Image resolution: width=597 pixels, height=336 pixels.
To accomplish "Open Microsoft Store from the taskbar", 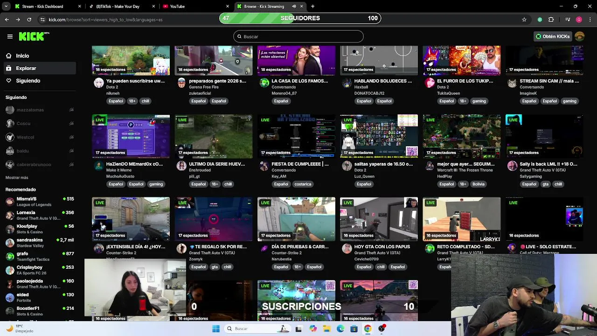I will point(354,329).
